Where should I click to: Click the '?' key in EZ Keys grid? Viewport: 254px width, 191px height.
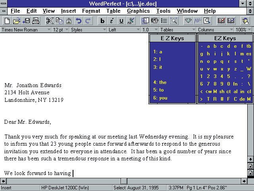249,76
